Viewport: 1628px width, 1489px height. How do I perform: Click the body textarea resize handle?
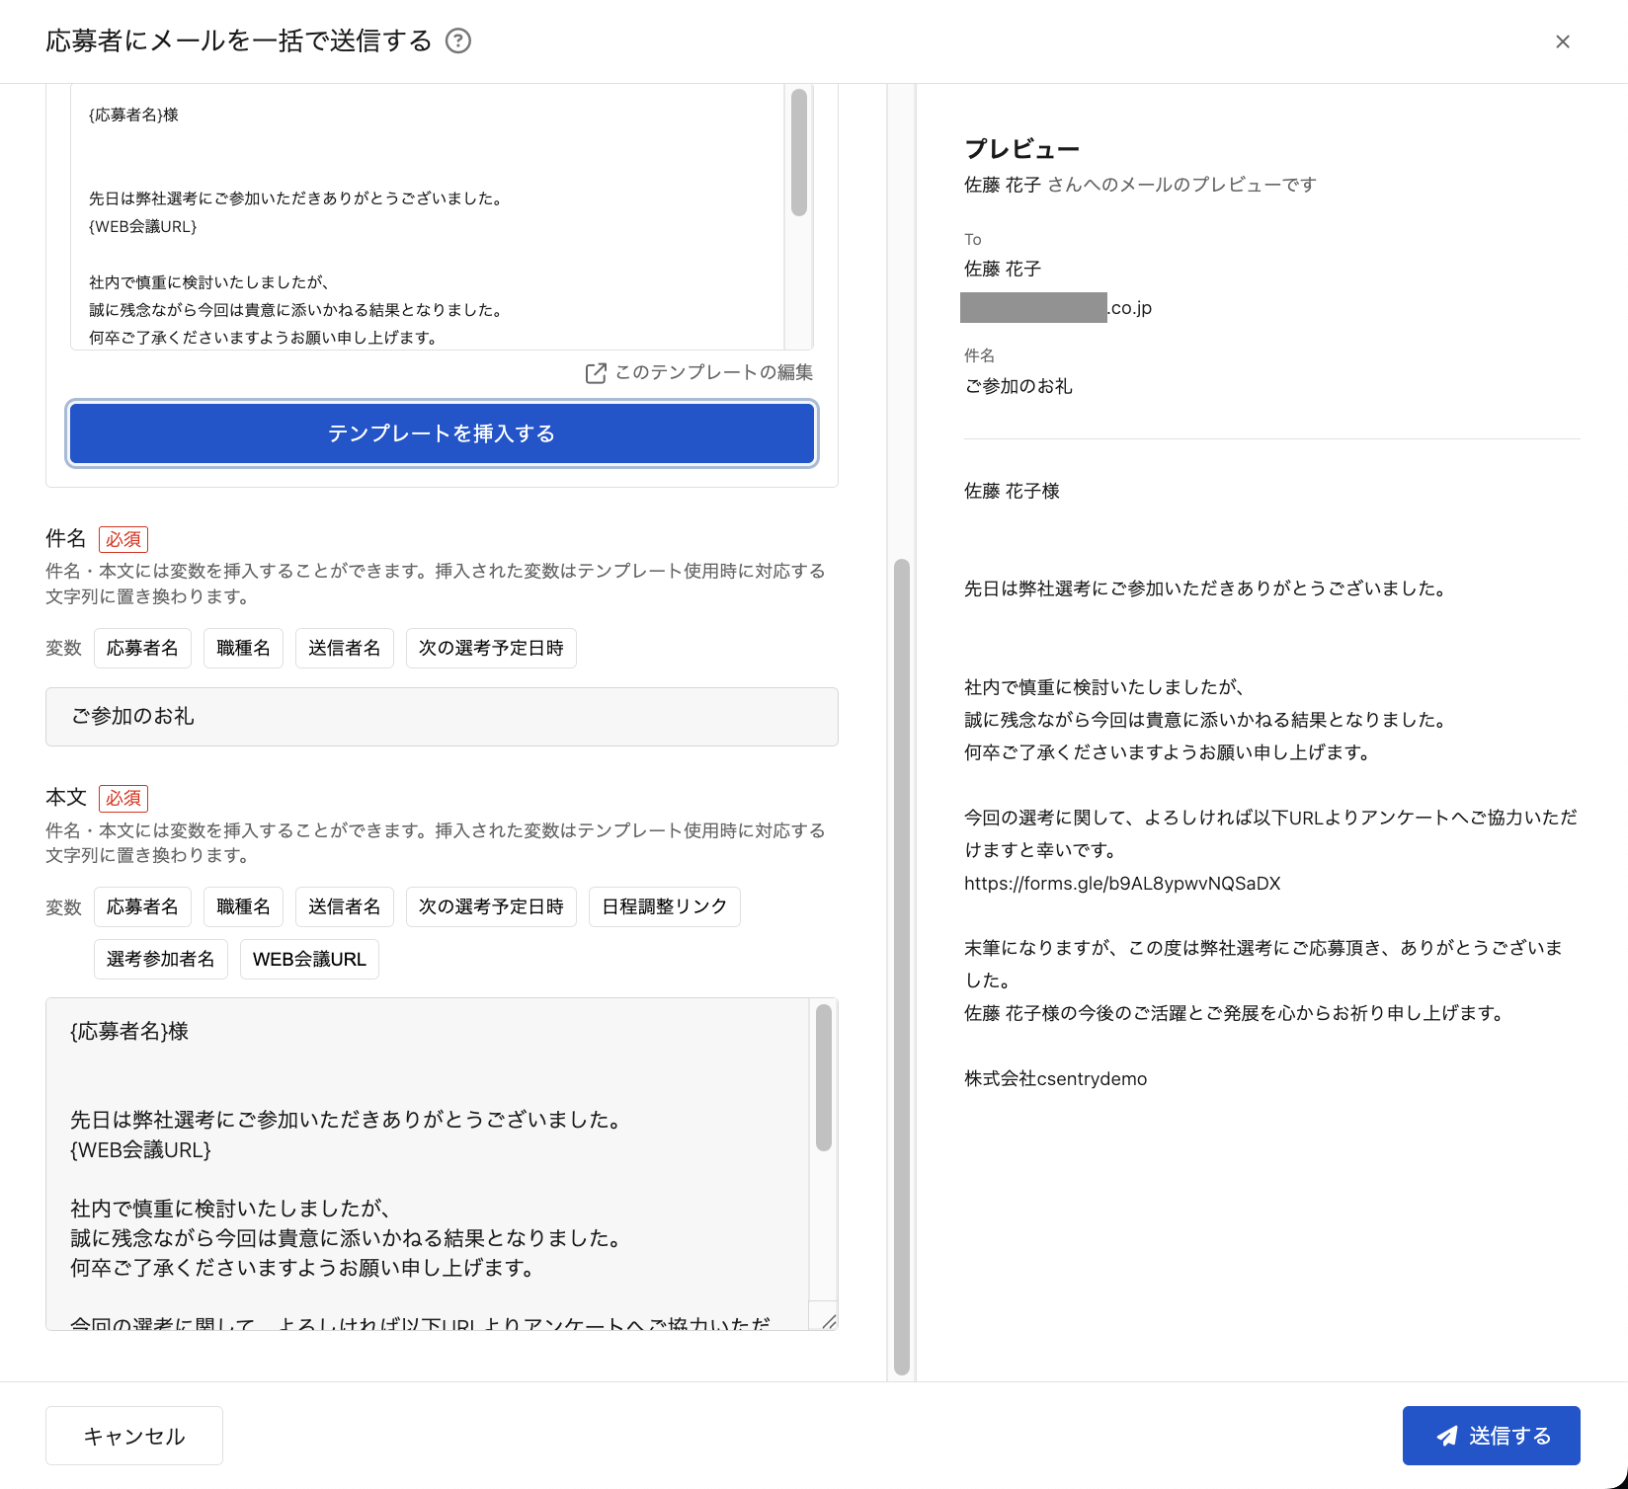click(x=828, y=1321)
